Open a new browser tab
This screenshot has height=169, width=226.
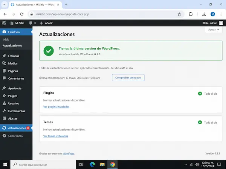(66, 5)
